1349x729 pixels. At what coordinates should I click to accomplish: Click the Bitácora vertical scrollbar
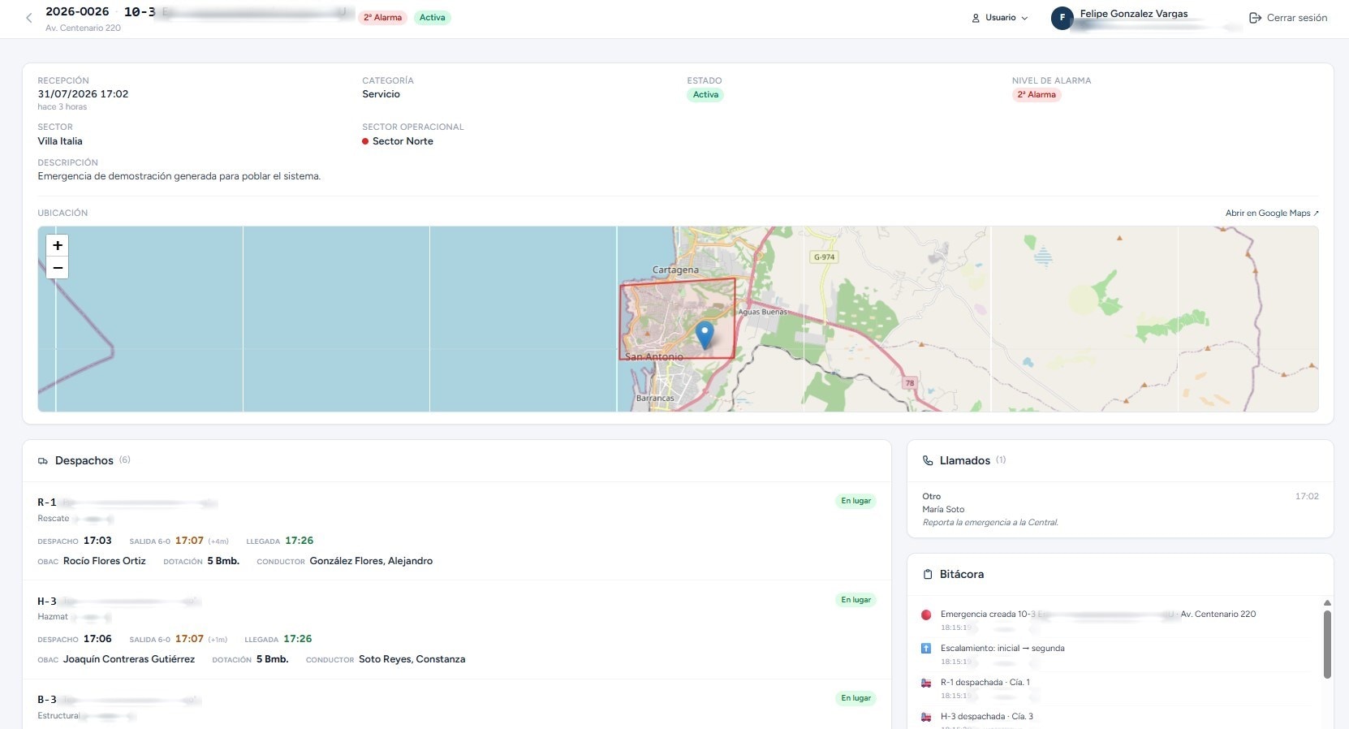tap(1327, 644)
